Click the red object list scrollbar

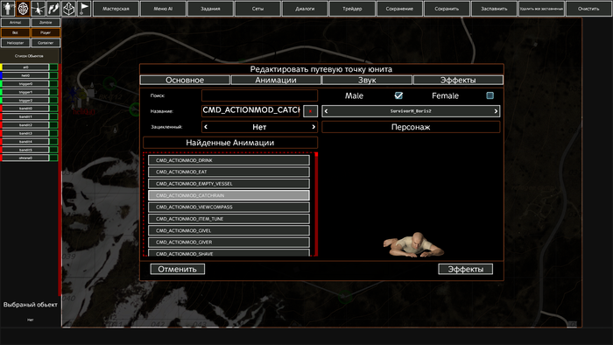click(x=60, y=180)
